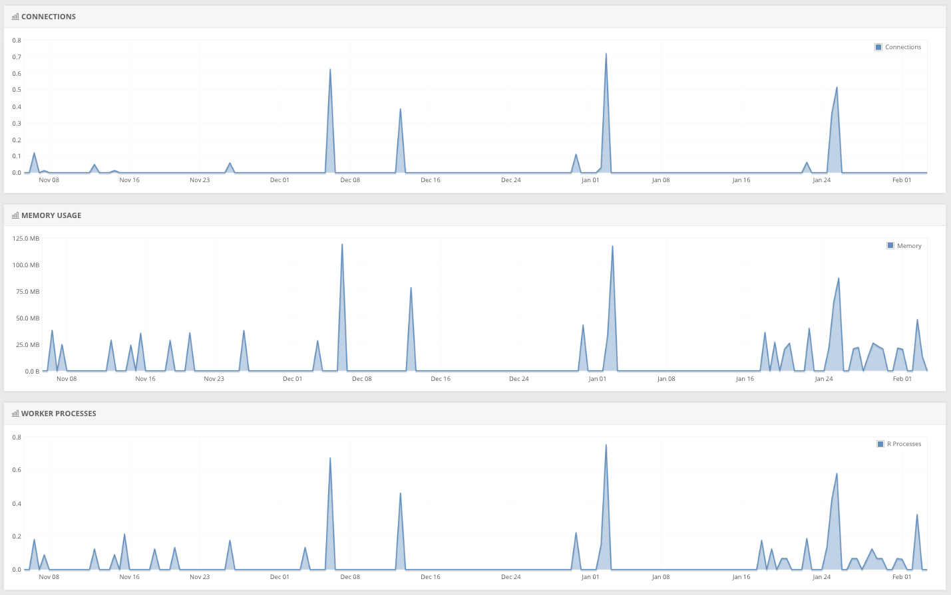Click the highest Connections peak near Jan 01
The height and width of the screenshot is (595, 951).
[x=606, y=55]
